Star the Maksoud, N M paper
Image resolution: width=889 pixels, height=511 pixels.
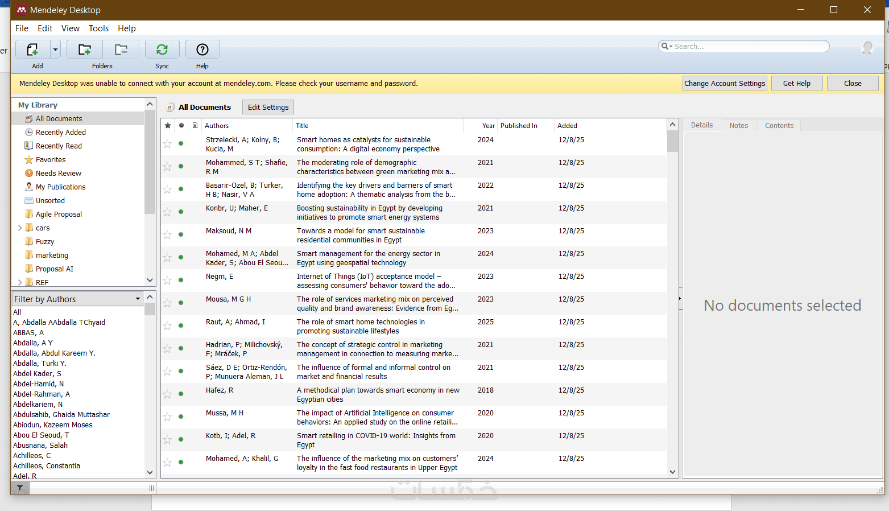coord(167,235)
